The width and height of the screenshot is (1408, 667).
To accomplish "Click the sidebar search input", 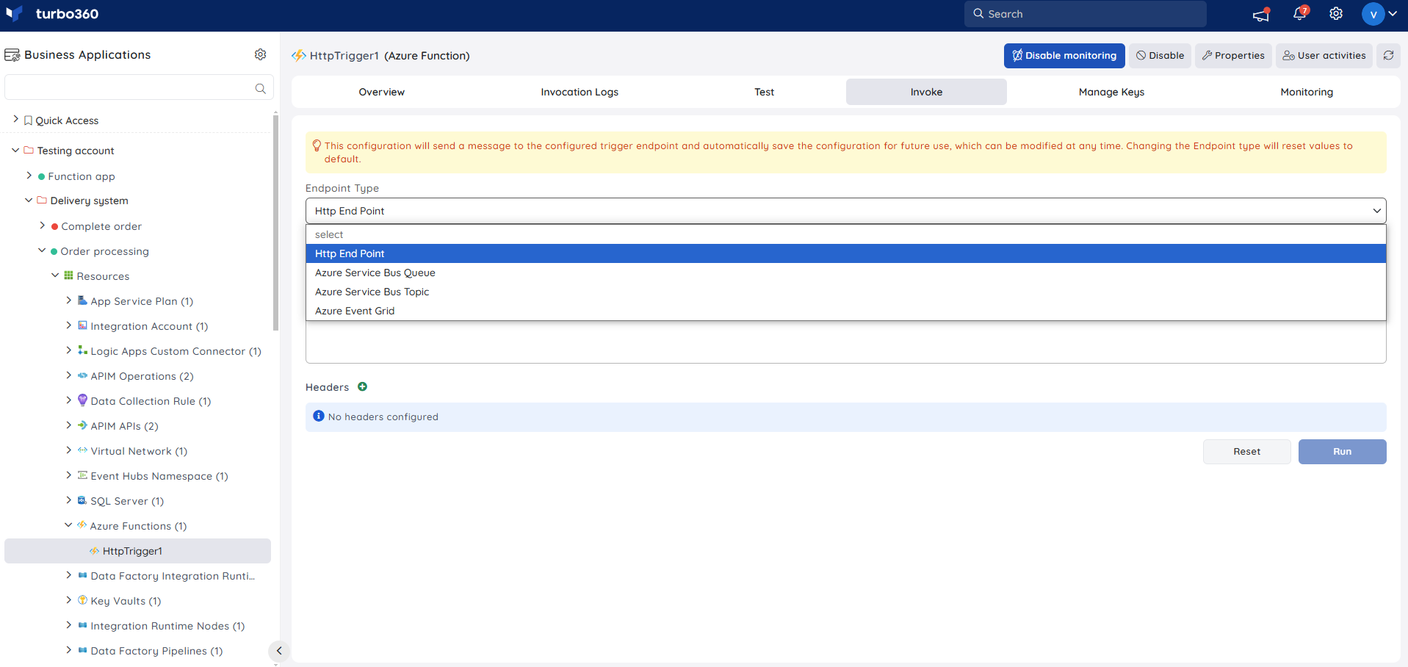I will point(139,87).
